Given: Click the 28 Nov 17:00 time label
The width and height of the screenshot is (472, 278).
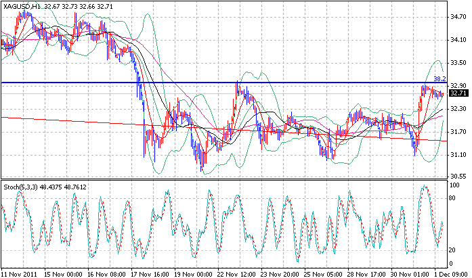Looking at the screenshot, I should (x=366, y=275).
